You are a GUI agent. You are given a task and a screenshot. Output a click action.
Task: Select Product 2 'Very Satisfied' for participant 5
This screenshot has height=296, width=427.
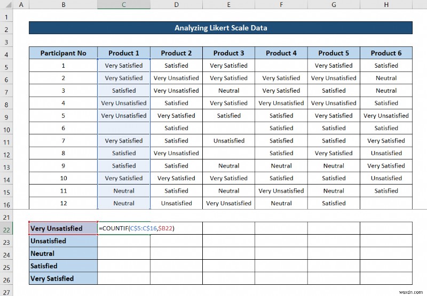[176, 116]
